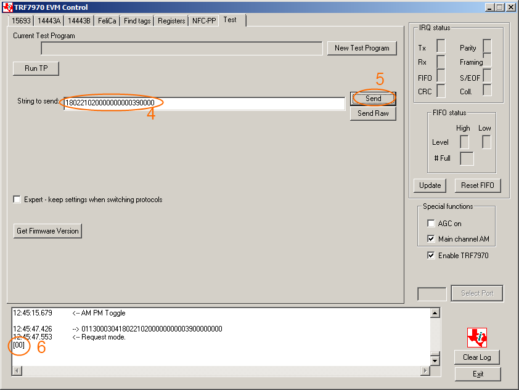
Task: Click the Send Raw button
Action: tap(373, 113)
